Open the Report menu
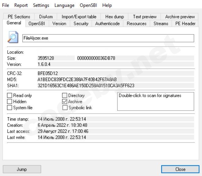The width and height of the screenshot is (202, 176). 21,5
